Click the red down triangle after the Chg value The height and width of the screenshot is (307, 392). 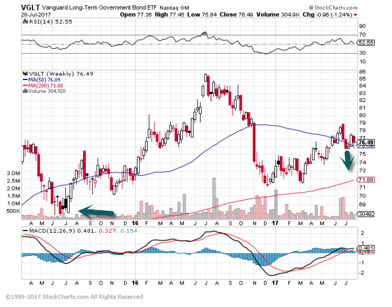click(355, 15)
